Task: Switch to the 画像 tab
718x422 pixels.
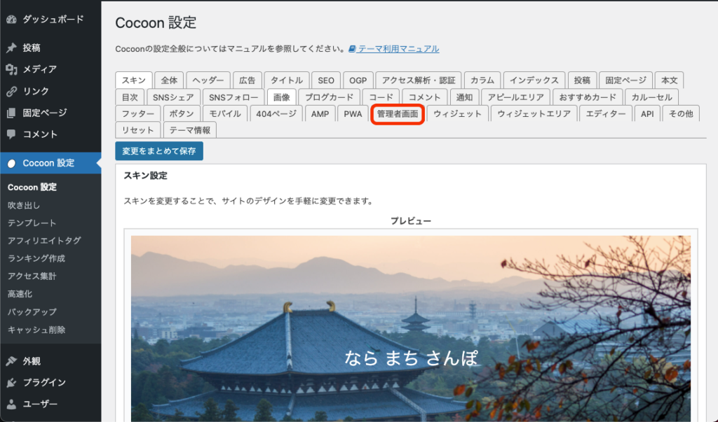Action: 282,97
